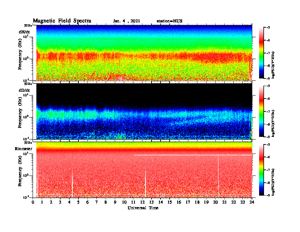Click the "Universal Time" axis title
Screen dimensions: 300x232
coord(143,208)
